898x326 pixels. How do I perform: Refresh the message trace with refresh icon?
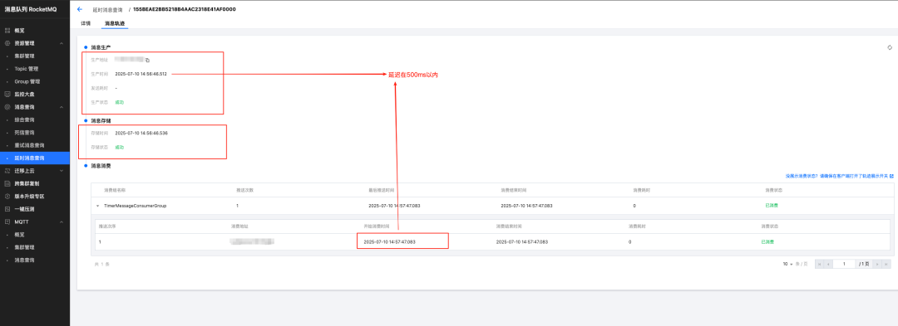(890, 47)
